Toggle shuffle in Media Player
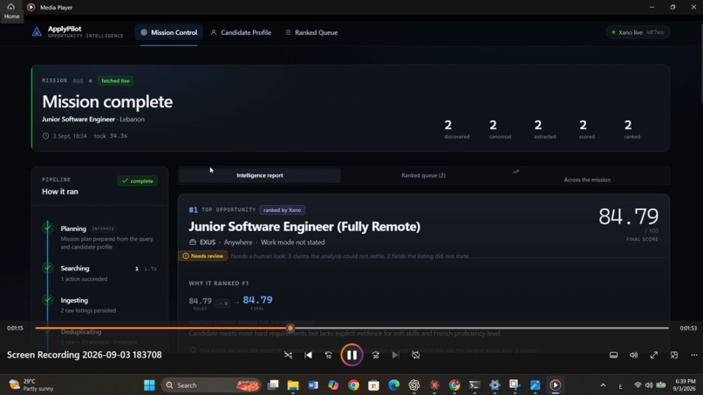703x395 pixels. click(288, 355)
